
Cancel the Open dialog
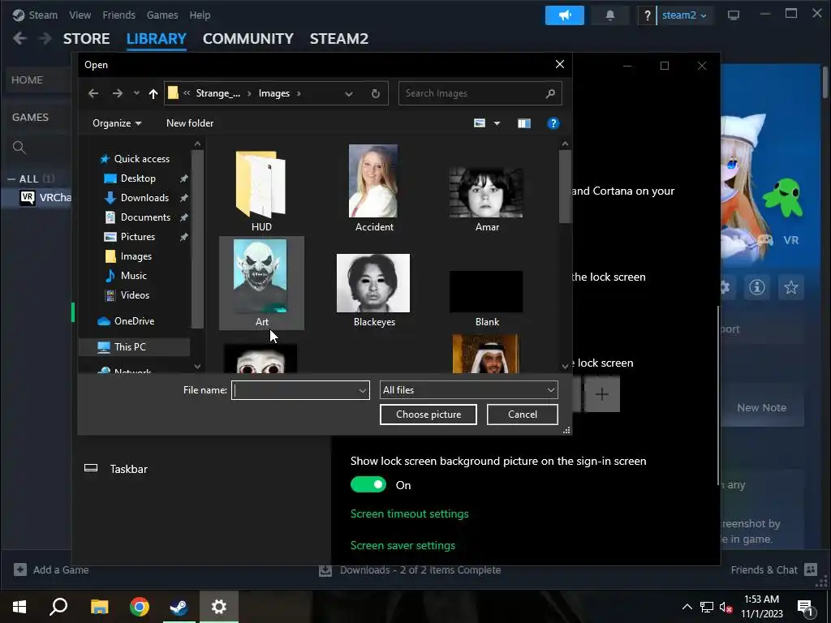(522, 415)
